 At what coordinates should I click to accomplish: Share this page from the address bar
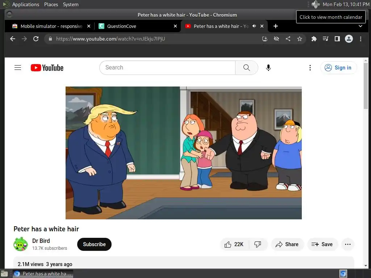(x=288, y=39)
